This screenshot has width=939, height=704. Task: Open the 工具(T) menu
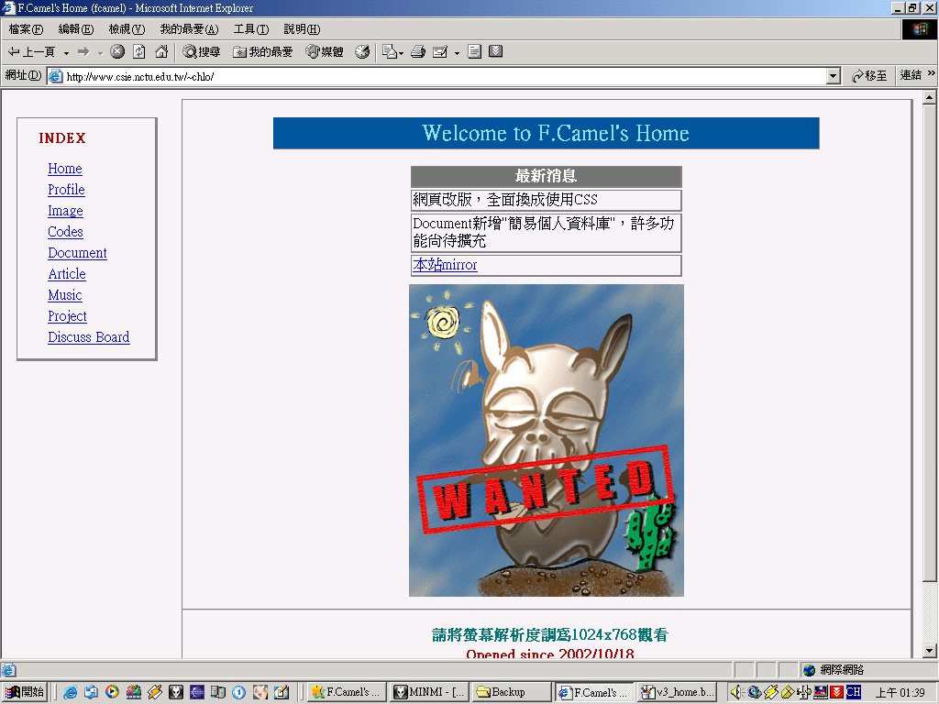(250, 29)
